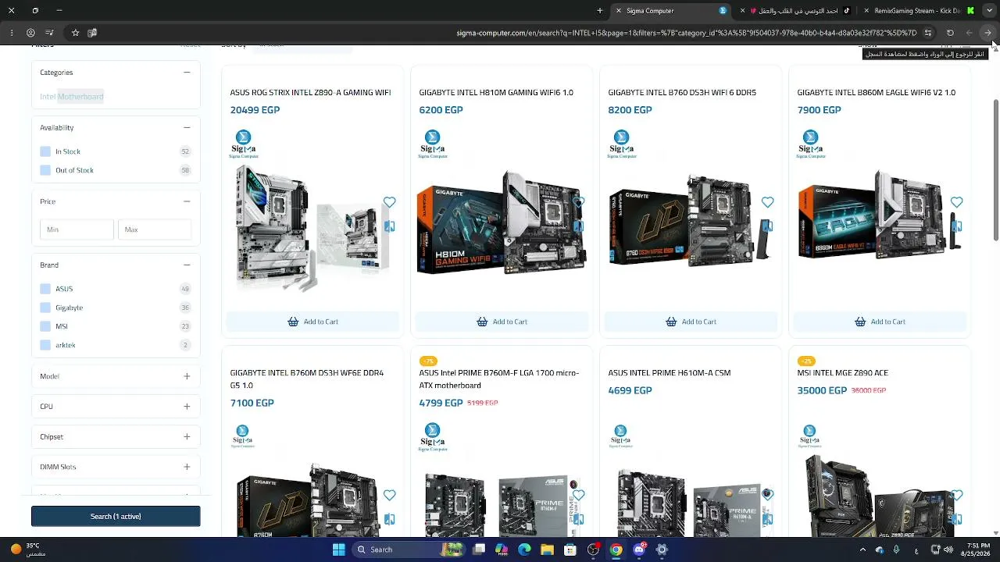1000x562 pixels.
Task: Open Settings gear in the taskbar
Action: [x=662, y=550]
